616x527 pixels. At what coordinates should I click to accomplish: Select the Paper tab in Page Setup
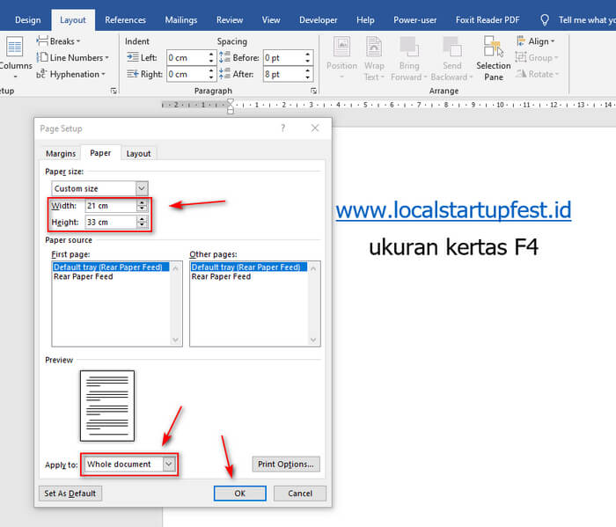100,153
